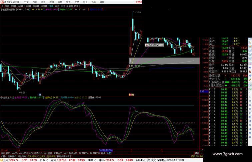Image resolution: width=252 pixels, height=162 pixels.
Task: Expand the 更多 periods dropdown
Action: pyautogui.click(x=77, y=6)
